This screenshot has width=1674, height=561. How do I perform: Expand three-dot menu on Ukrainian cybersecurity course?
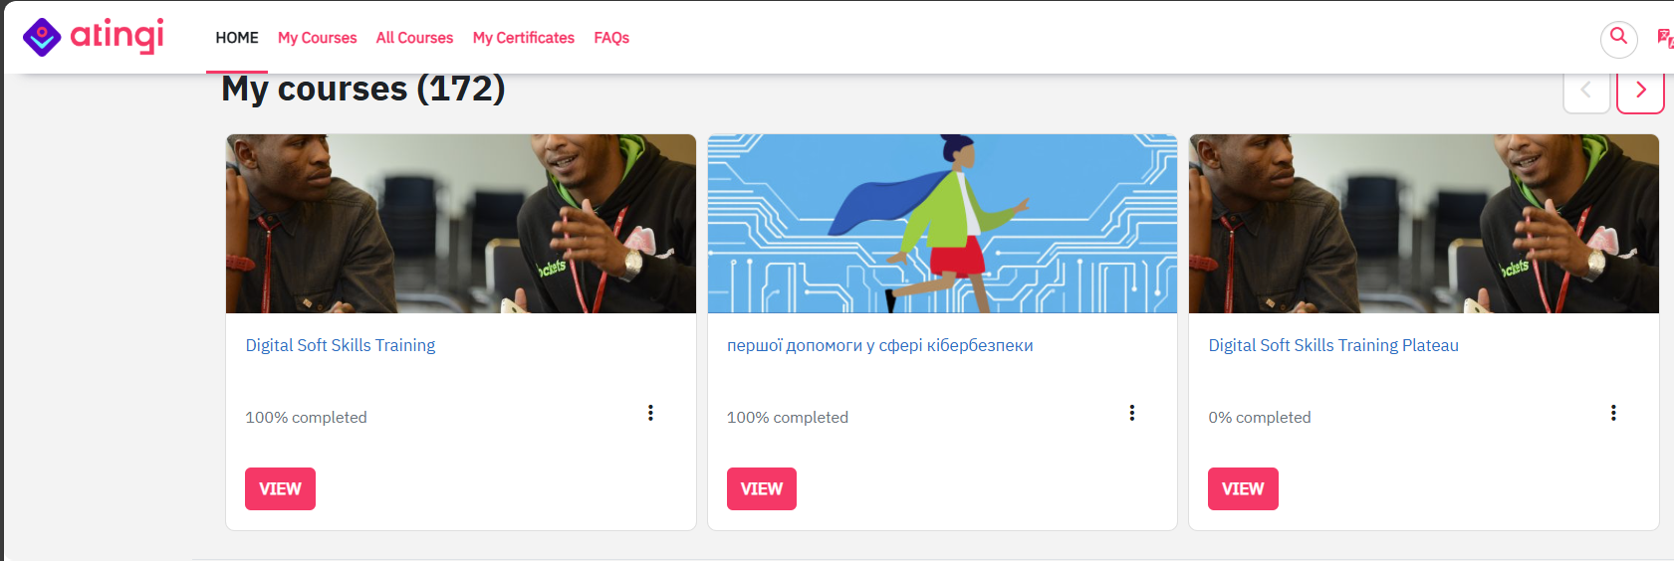[1132, 413]
